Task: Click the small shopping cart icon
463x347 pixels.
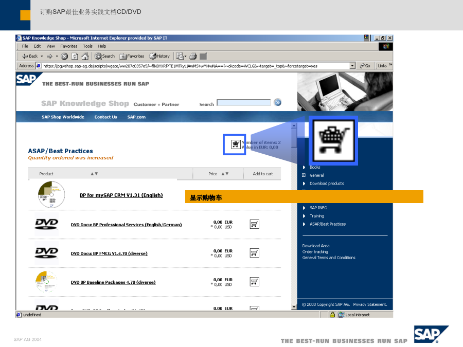Action: point(236,144)
